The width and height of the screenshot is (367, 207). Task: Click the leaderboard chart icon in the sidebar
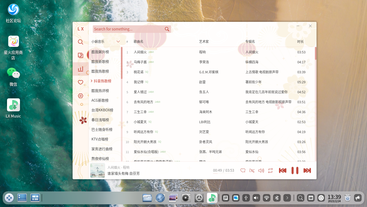click(x=80, y=69)
